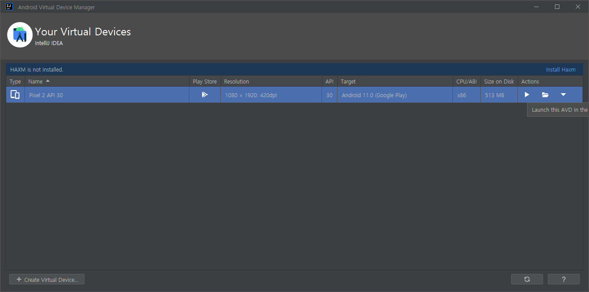Viewport: 589px width, 292px height.
Task: Close the Android Virtual Device Manager window
Action: pyautogui.click(x=578, y=7)
